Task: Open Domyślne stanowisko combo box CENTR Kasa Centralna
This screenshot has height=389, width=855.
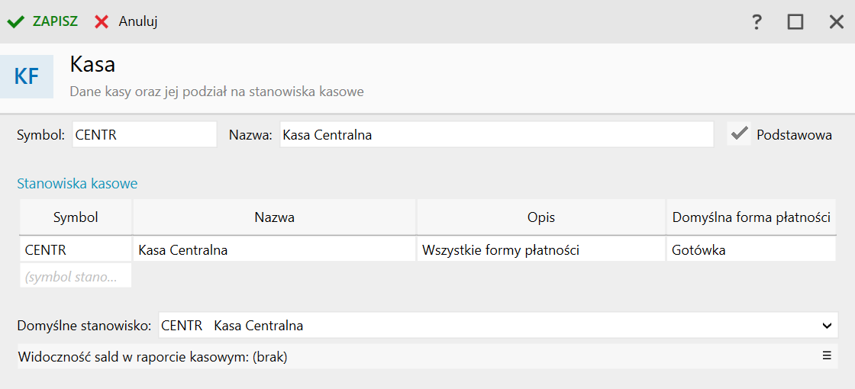Action: (x=498, y=326)
